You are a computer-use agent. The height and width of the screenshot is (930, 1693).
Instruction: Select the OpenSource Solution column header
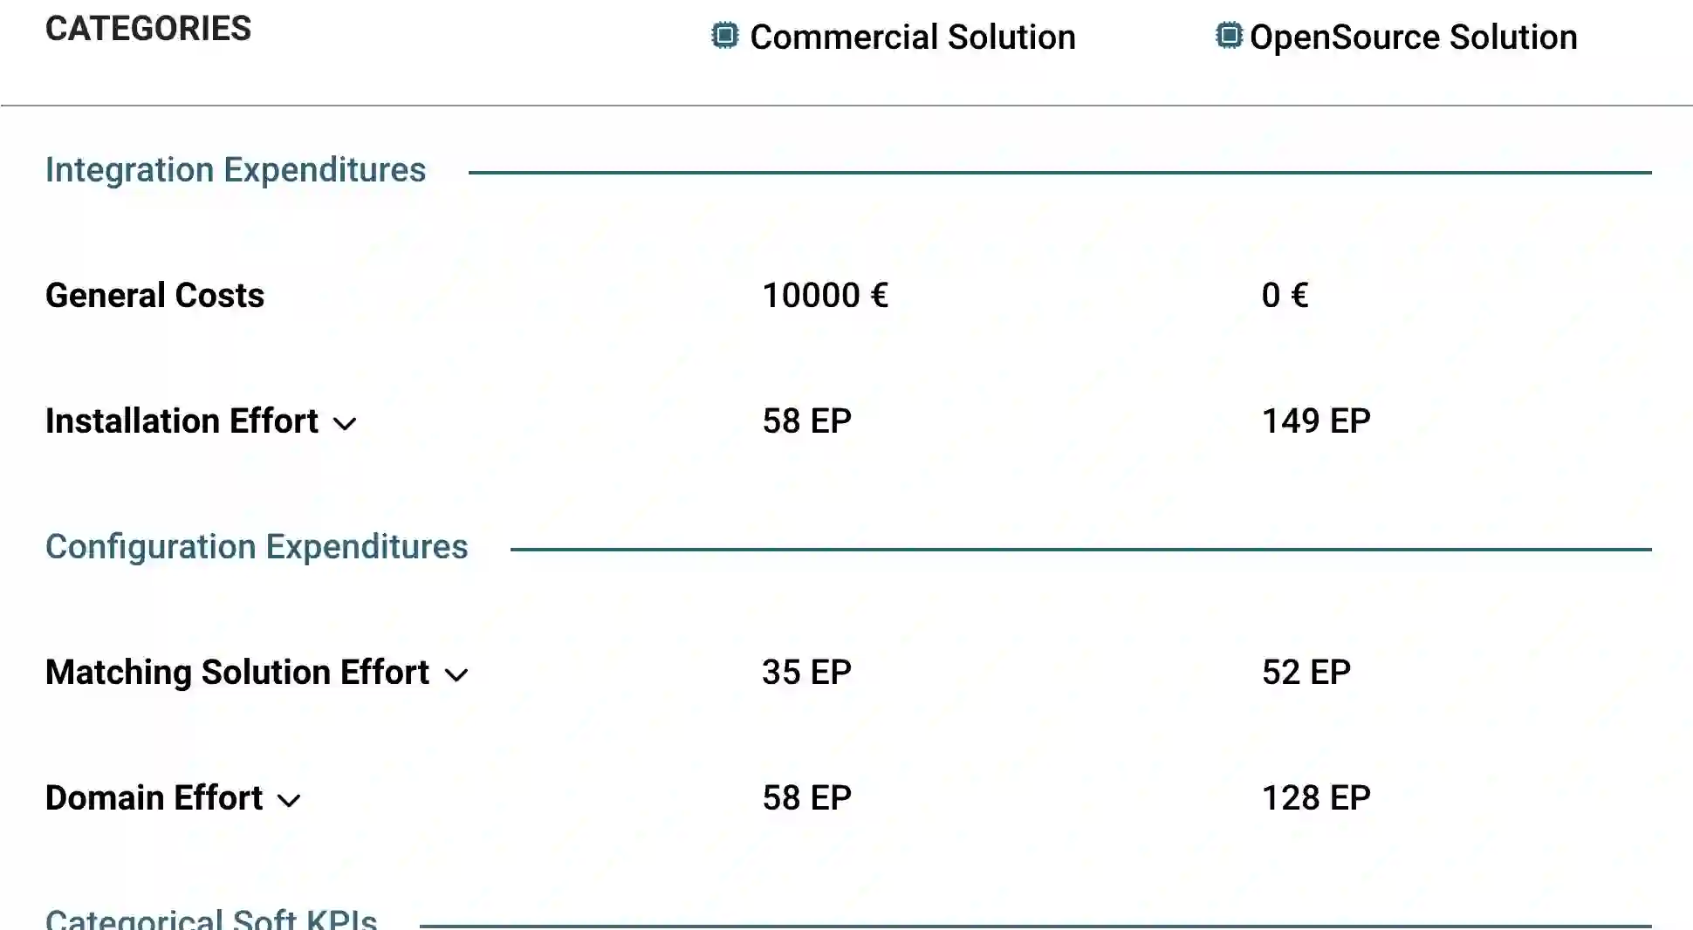pyautogui.click(x=1413, y=37)
